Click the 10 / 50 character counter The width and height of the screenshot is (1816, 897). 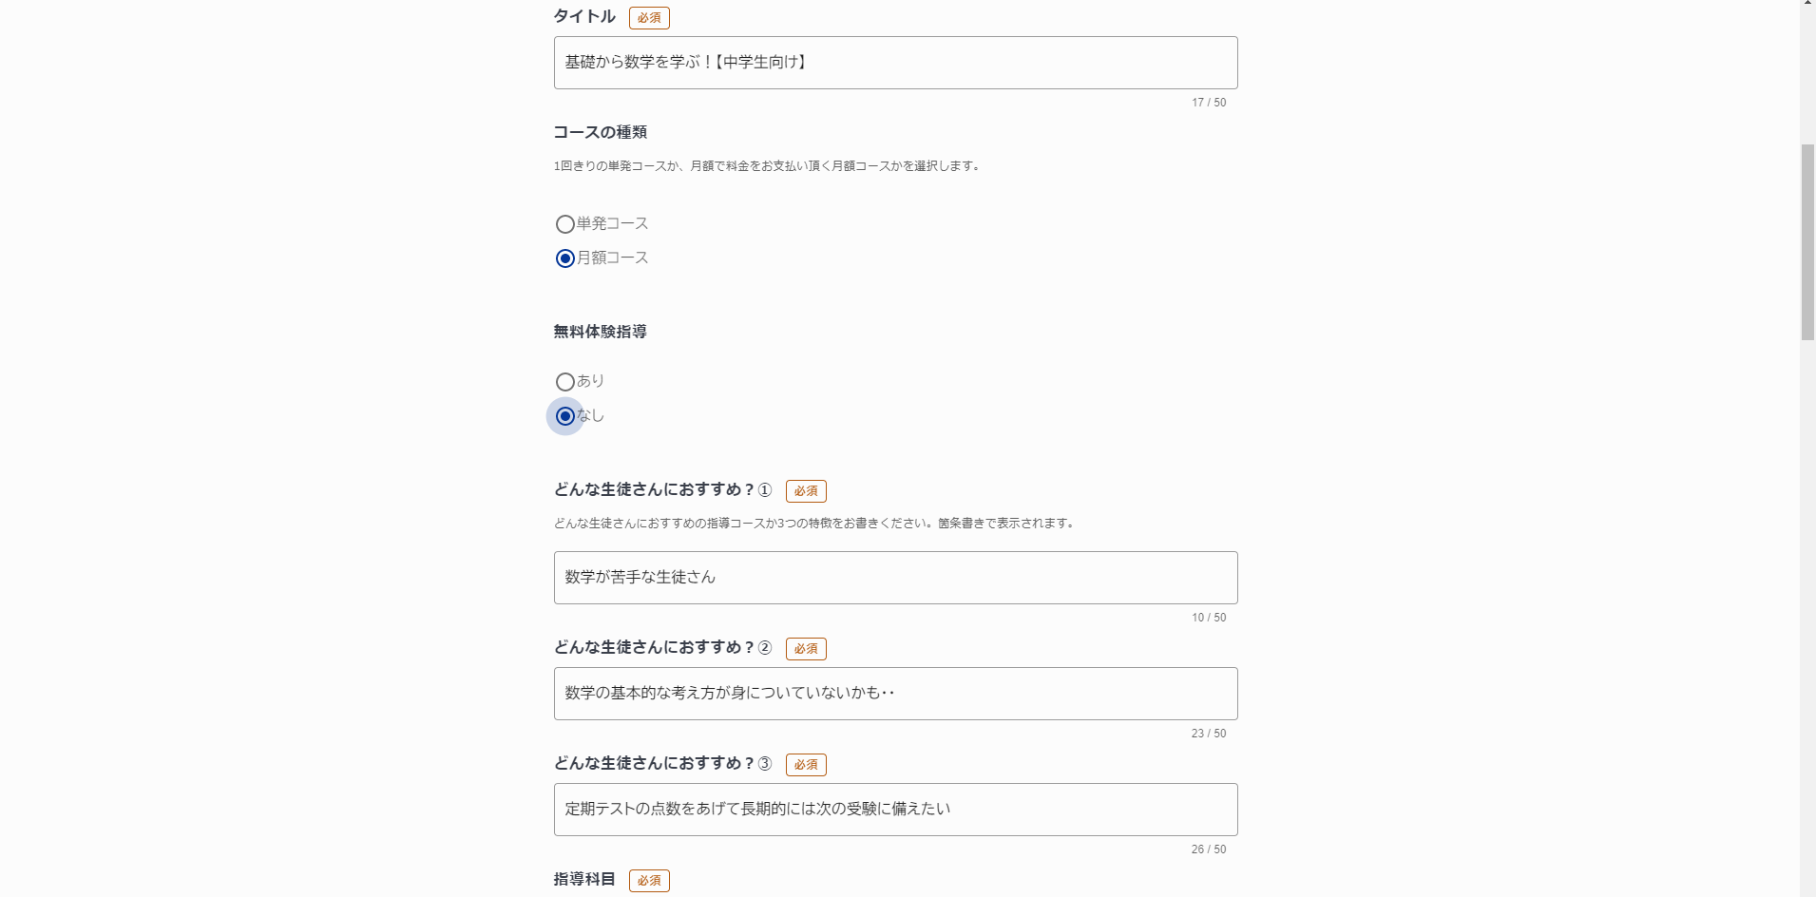[x=1209, y=618]
